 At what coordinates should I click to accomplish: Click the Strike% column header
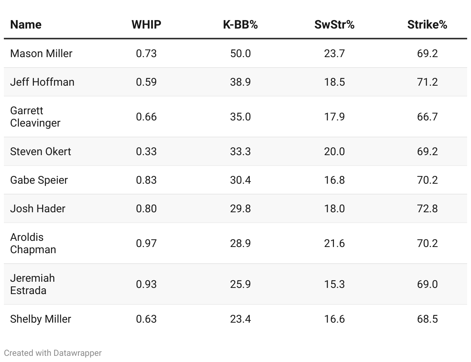pos(427,25)
